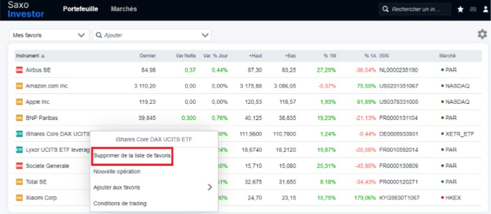Click the Amazon.com Inc. instrument icon
The height and width of the screenshot is (214, 491).
[20, 86]
